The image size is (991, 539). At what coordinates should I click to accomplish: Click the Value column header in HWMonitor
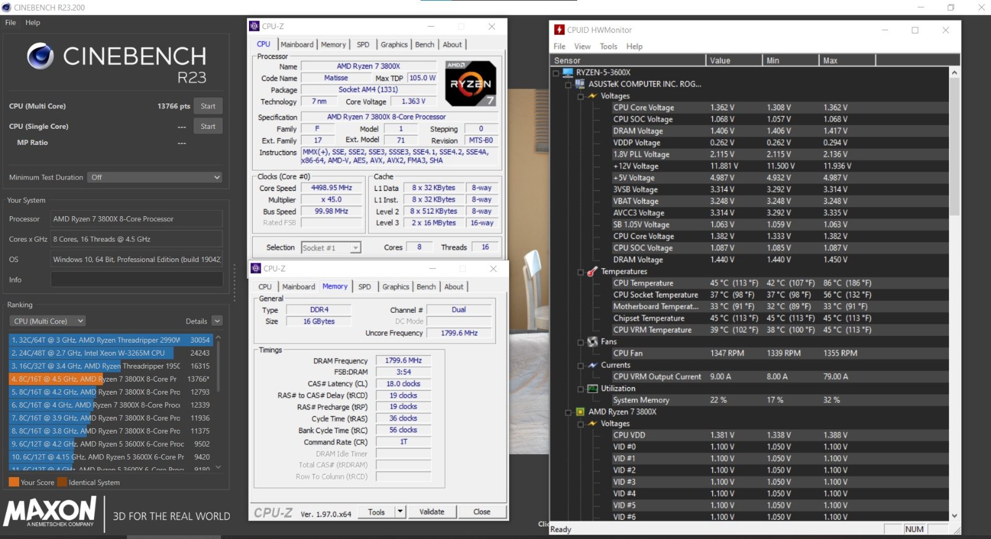click(x=734, y=60)
